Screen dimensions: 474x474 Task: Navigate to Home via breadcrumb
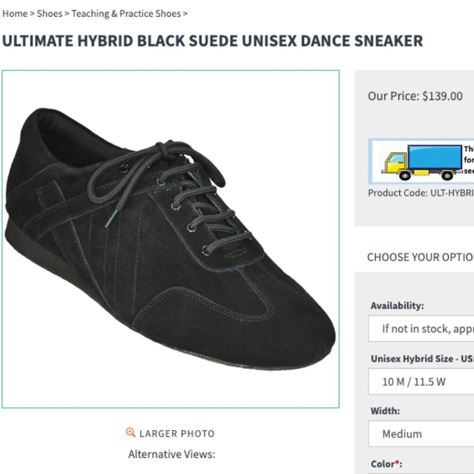15,14
